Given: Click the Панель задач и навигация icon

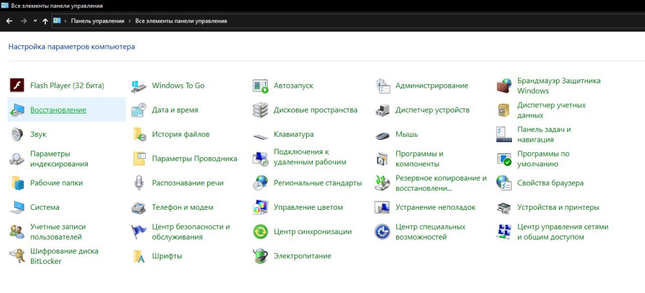Looking at the screenshot, I should tap(504, 134).
